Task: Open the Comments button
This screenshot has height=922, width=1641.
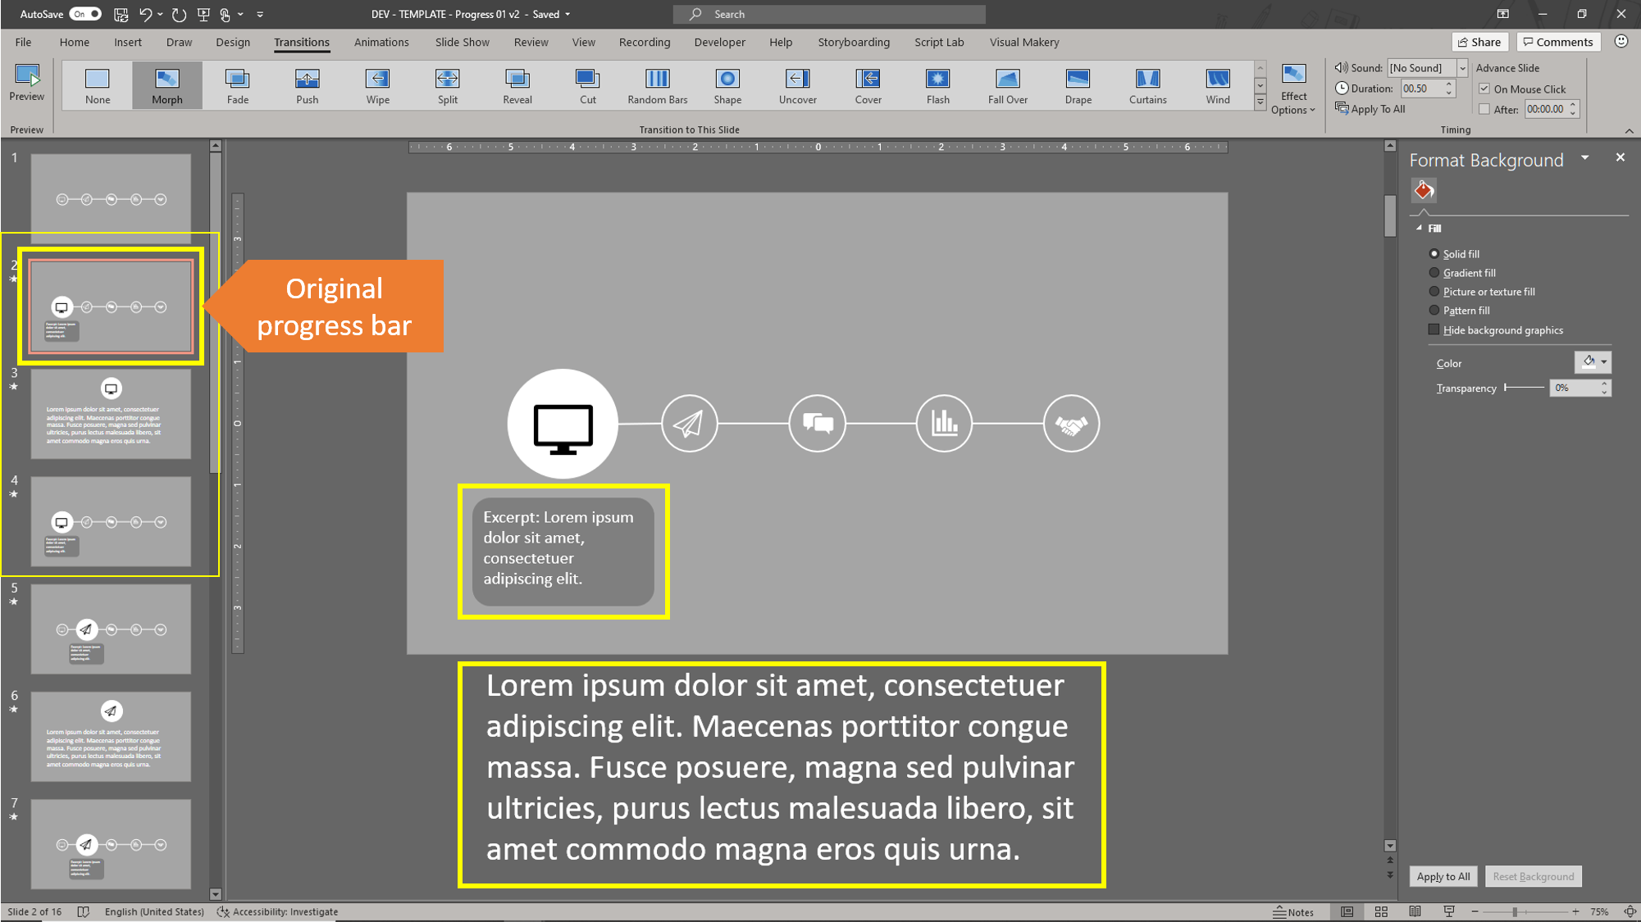Action: tap(1558, 42)
